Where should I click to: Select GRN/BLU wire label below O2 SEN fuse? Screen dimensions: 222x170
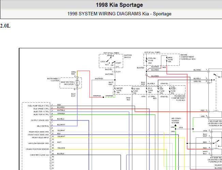pyautogui.click(x=128, y=99)
